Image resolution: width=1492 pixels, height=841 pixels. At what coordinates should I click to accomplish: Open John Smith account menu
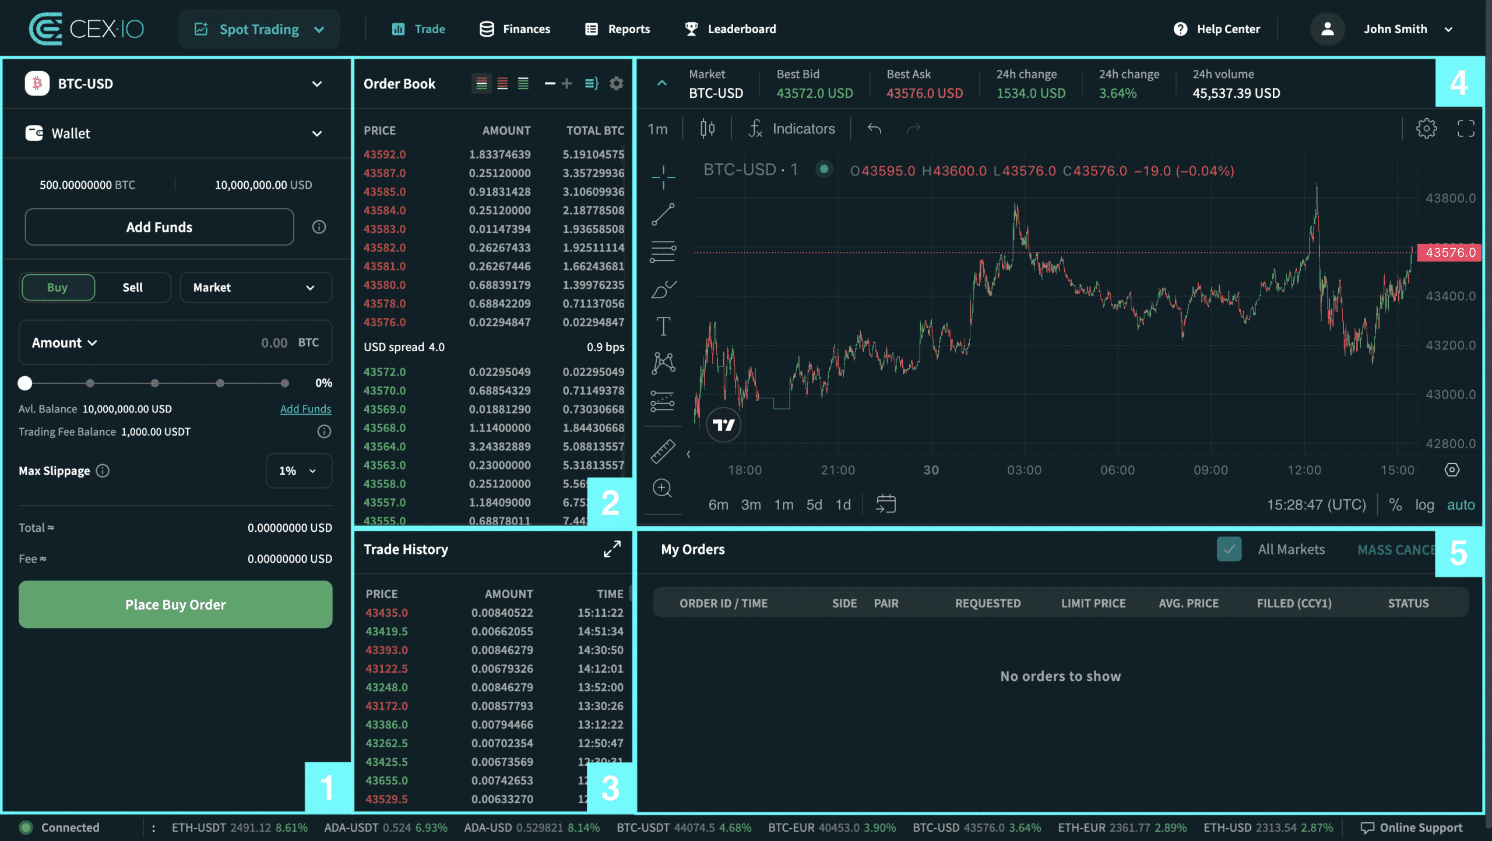coord(1407,29)
